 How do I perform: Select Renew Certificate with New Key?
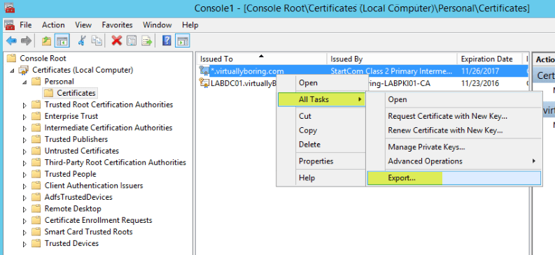pyautogui.click(x=454, y=130)
